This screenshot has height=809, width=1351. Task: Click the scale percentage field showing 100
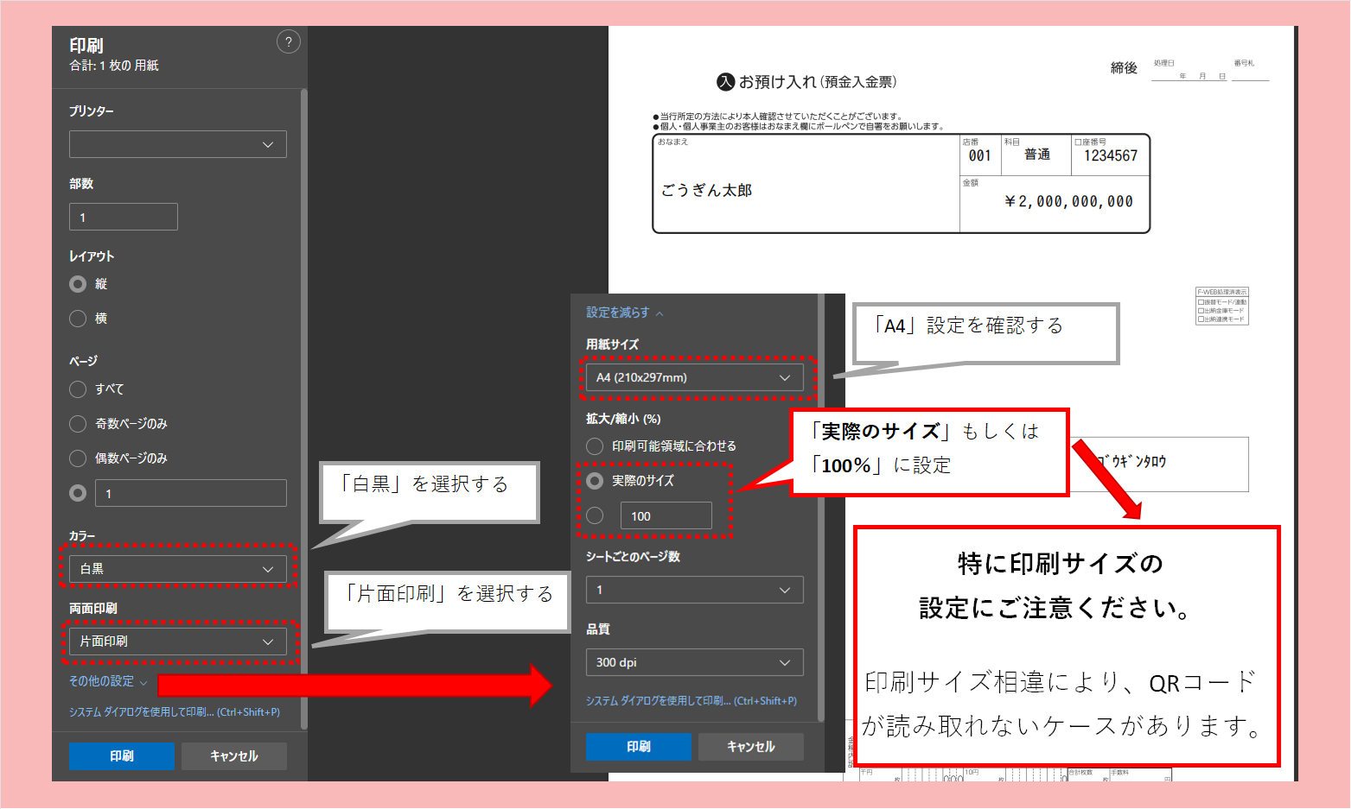[x=666, y=515]
